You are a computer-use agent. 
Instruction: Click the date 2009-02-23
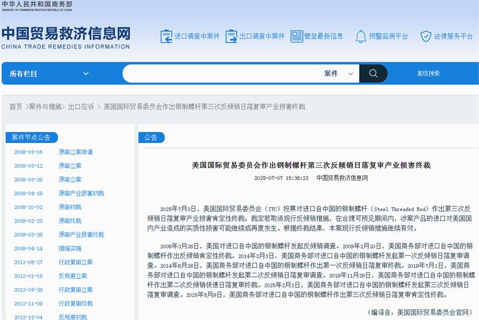[x=28, y=221]
